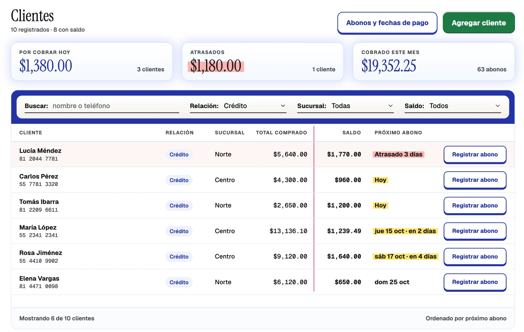Click the Cliente column header

31,133
